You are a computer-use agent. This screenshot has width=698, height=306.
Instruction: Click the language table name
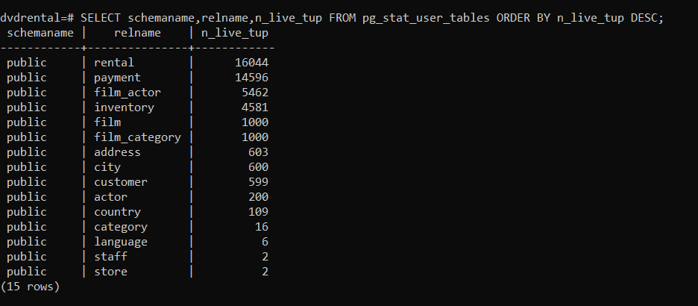pos(121,242)
